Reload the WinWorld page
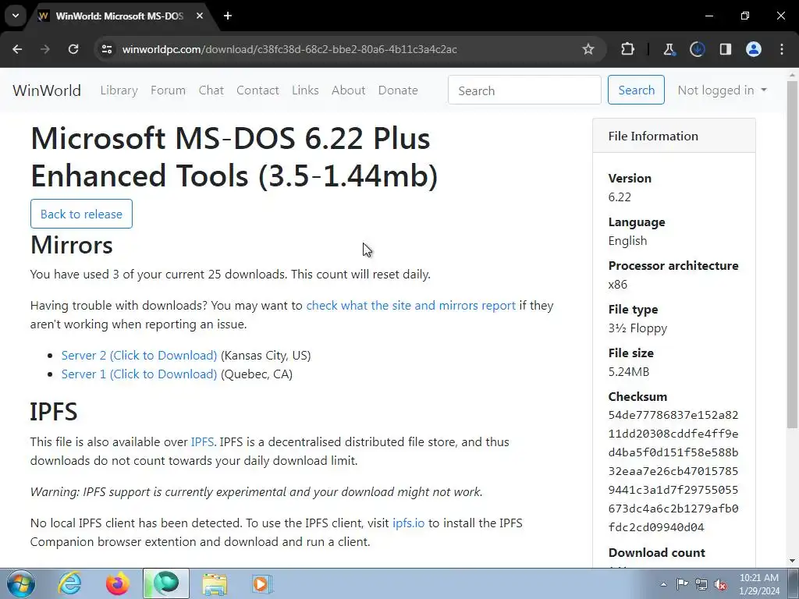Image resolution: width=799 pixels, height=599 pixels. point(73,49)
